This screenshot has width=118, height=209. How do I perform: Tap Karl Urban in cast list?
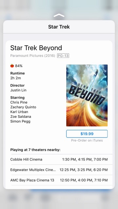point(19,112)
